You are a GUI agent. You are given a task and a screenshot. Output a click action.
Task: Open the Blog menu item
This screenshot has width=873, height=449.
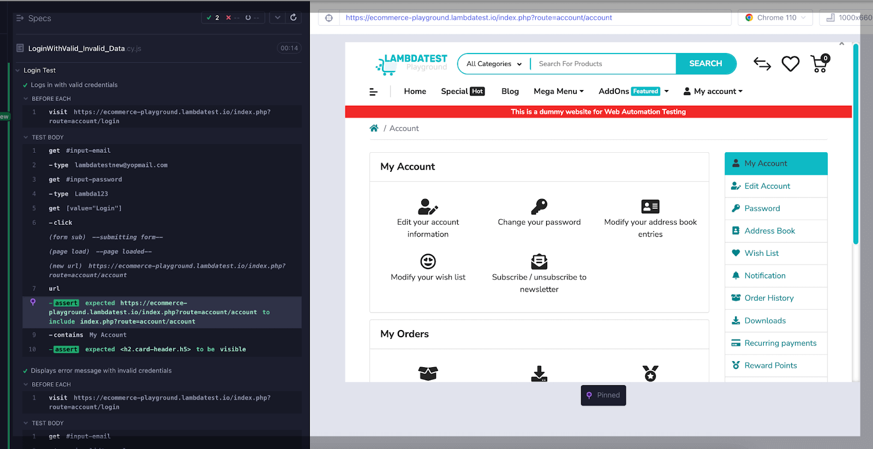tap(510, 91)
